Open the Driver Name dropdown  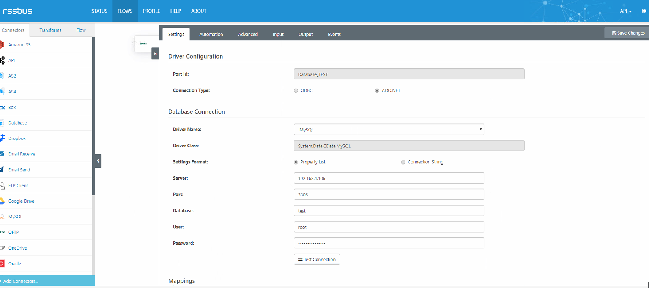coord(389,130)
